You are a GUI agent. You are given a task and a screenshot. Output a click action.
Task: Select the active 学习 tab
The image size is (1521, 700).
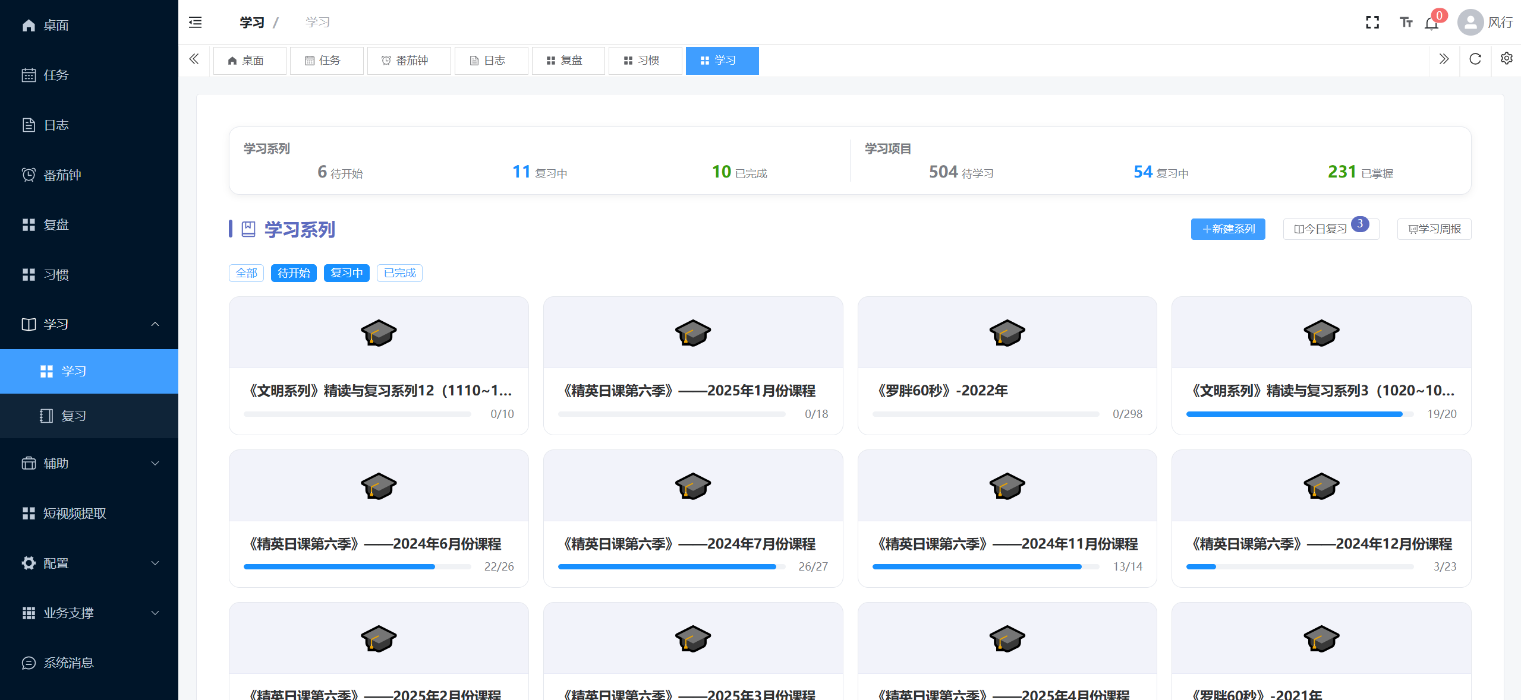[722, 61]
